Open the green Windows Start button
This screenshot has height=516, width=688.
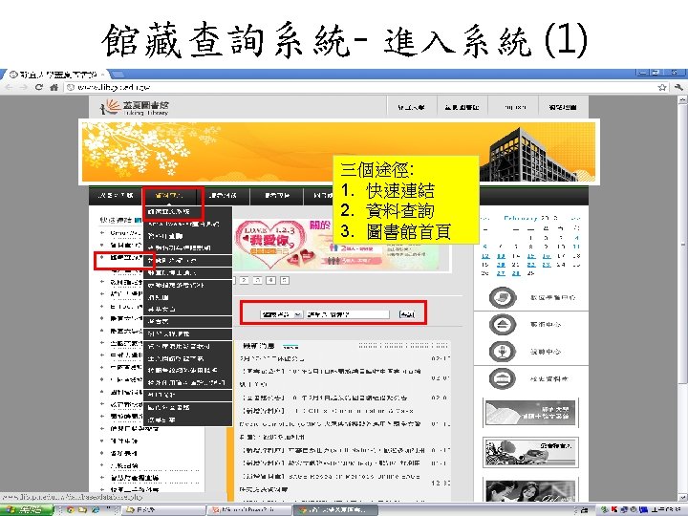(26, 510)
